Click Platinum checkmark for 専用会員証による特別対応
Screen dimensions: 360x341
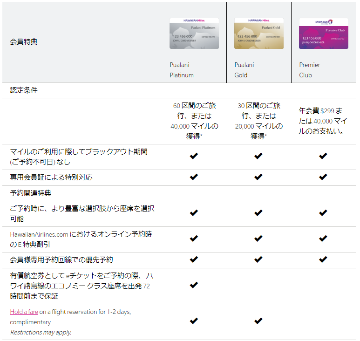pos(194,177)
